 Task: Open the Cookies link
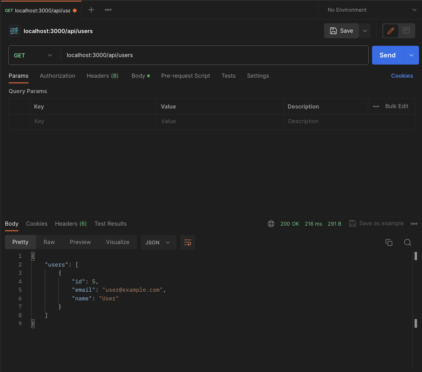click(402, 76)
